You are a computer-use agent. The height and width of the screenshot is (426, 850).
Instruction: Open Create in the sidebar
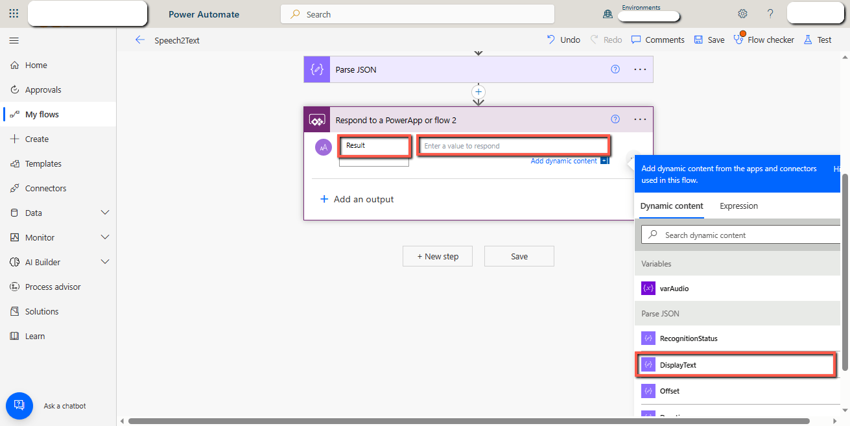point(58,139)
